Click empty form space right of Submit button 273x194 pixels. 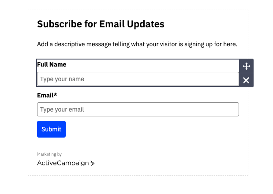(x=151, y=129)
